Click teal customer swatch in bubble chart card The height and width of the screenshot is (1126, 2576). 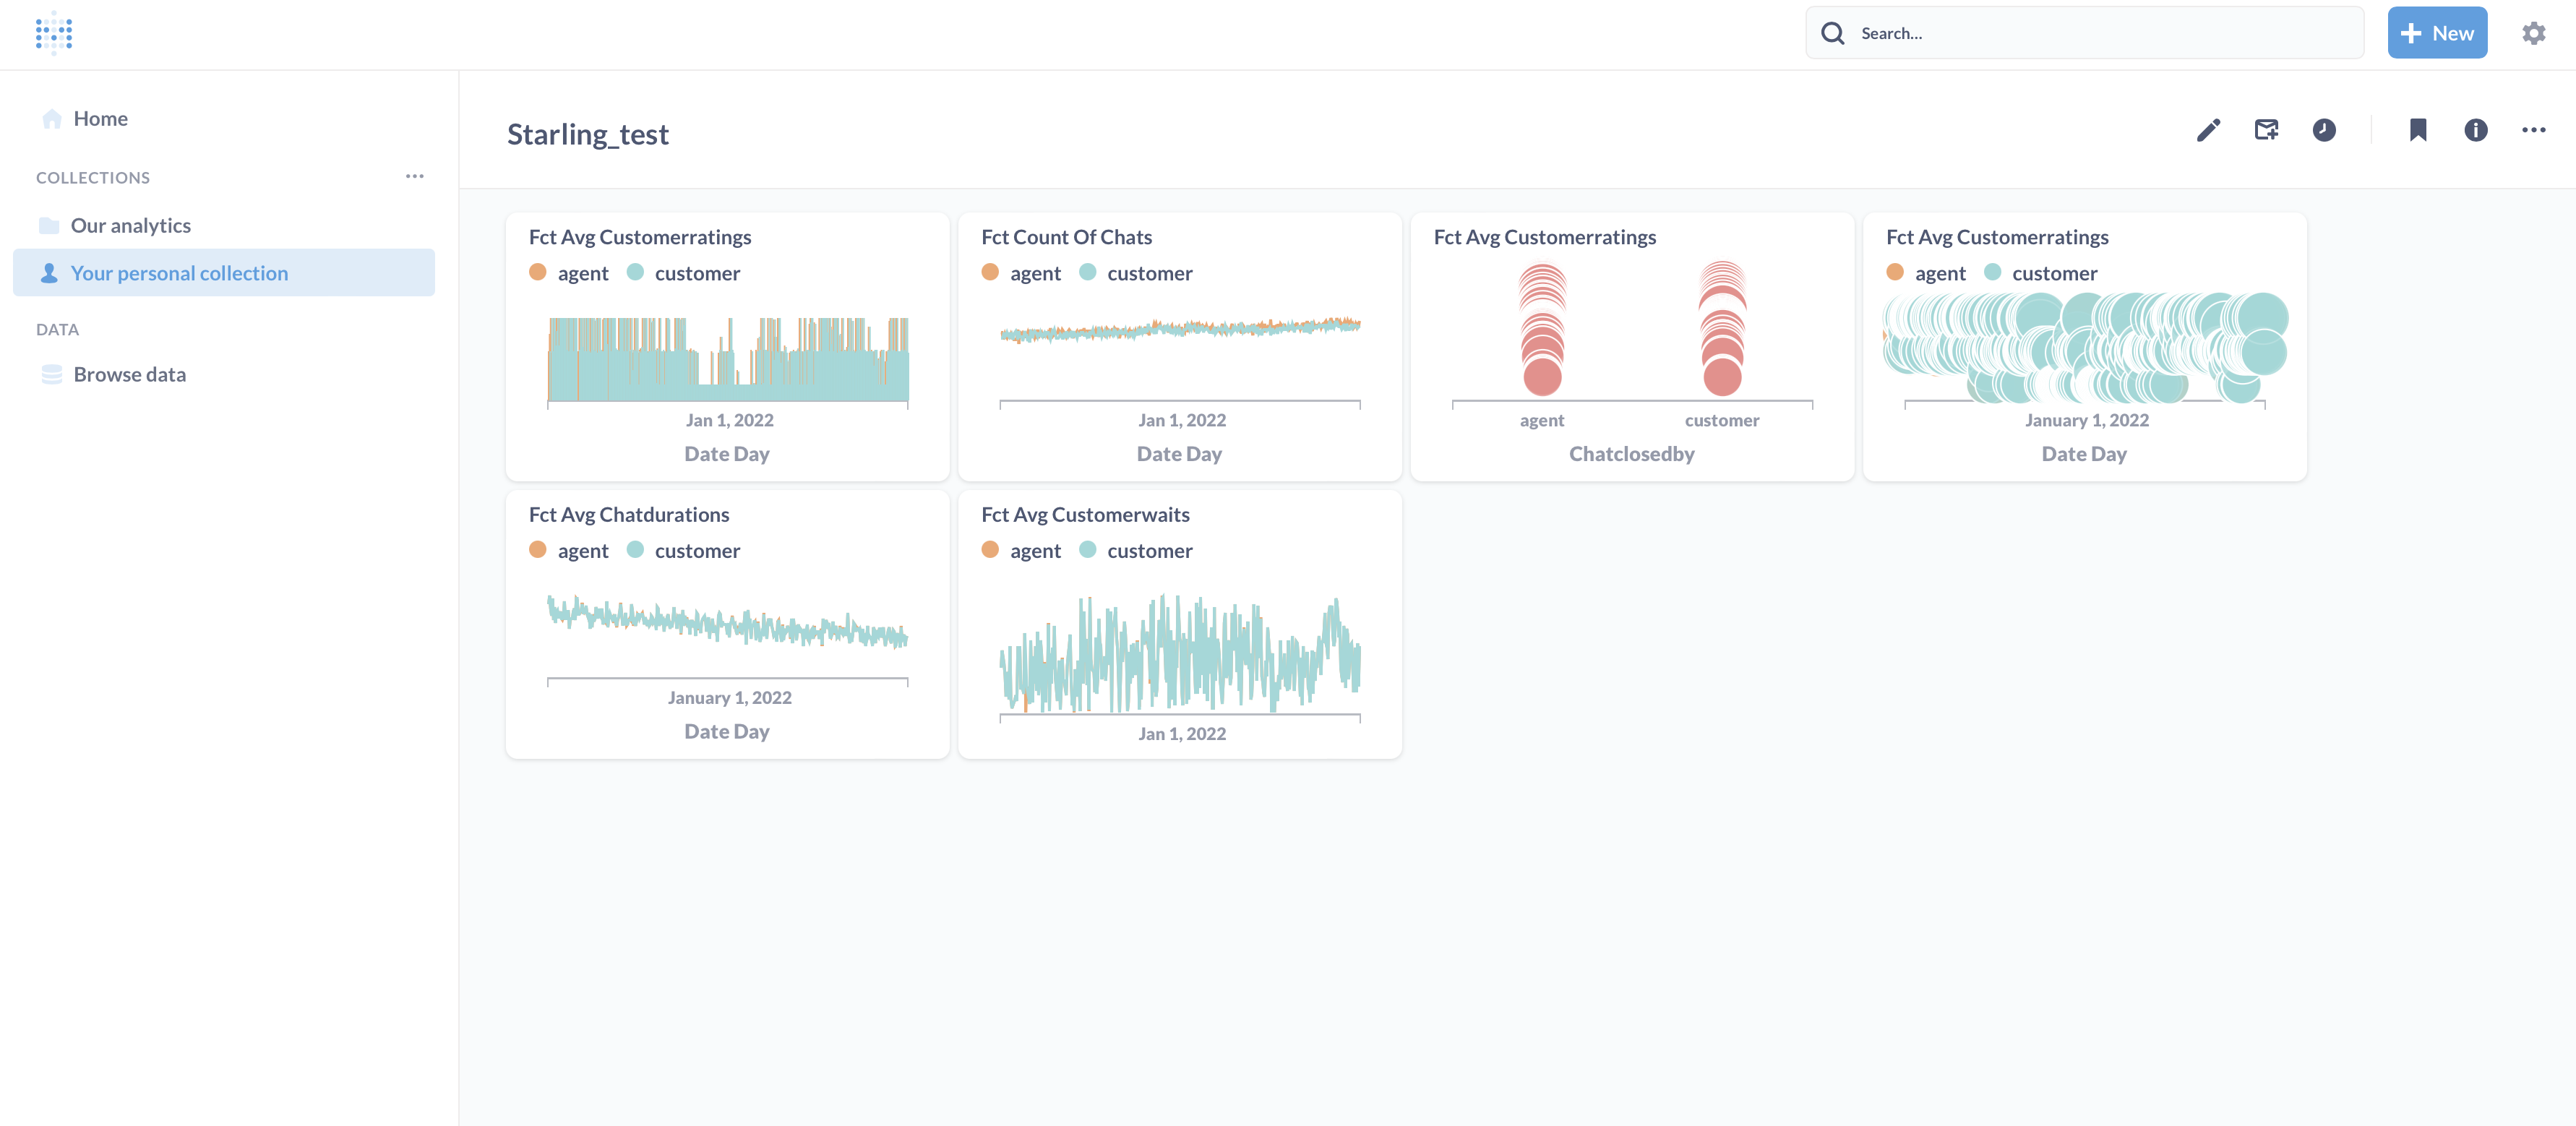(1992, 272)
